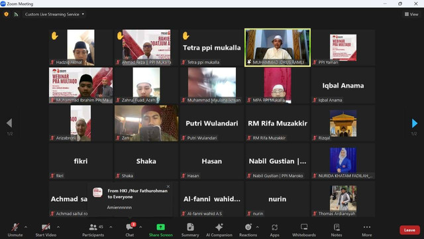The image size is (424, 239).
Task: Open Custom Live Streaming Service dropdown
Action: pos(54,15)
